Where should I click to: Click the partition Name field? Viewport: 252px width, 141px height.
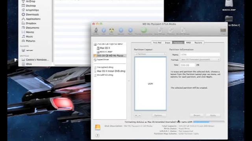tap(200, 54)
